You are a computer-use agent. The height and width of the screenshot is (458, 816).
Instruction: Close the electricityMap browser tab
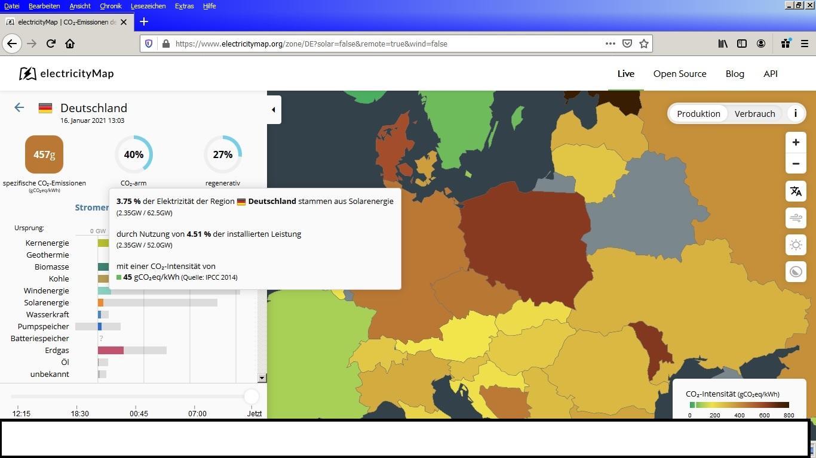point(124,22)
